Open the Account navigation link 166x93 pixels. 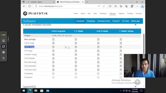(139, 13)
